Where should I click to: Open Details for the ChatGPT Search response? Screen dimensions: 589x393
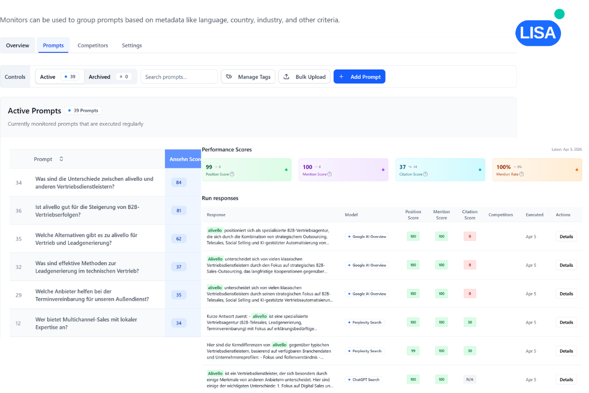click(x=566, y=380)
